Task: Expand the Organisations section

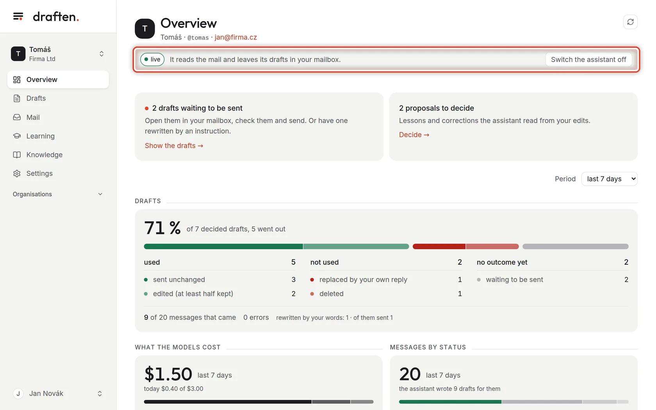Action: tap(58, 194)
